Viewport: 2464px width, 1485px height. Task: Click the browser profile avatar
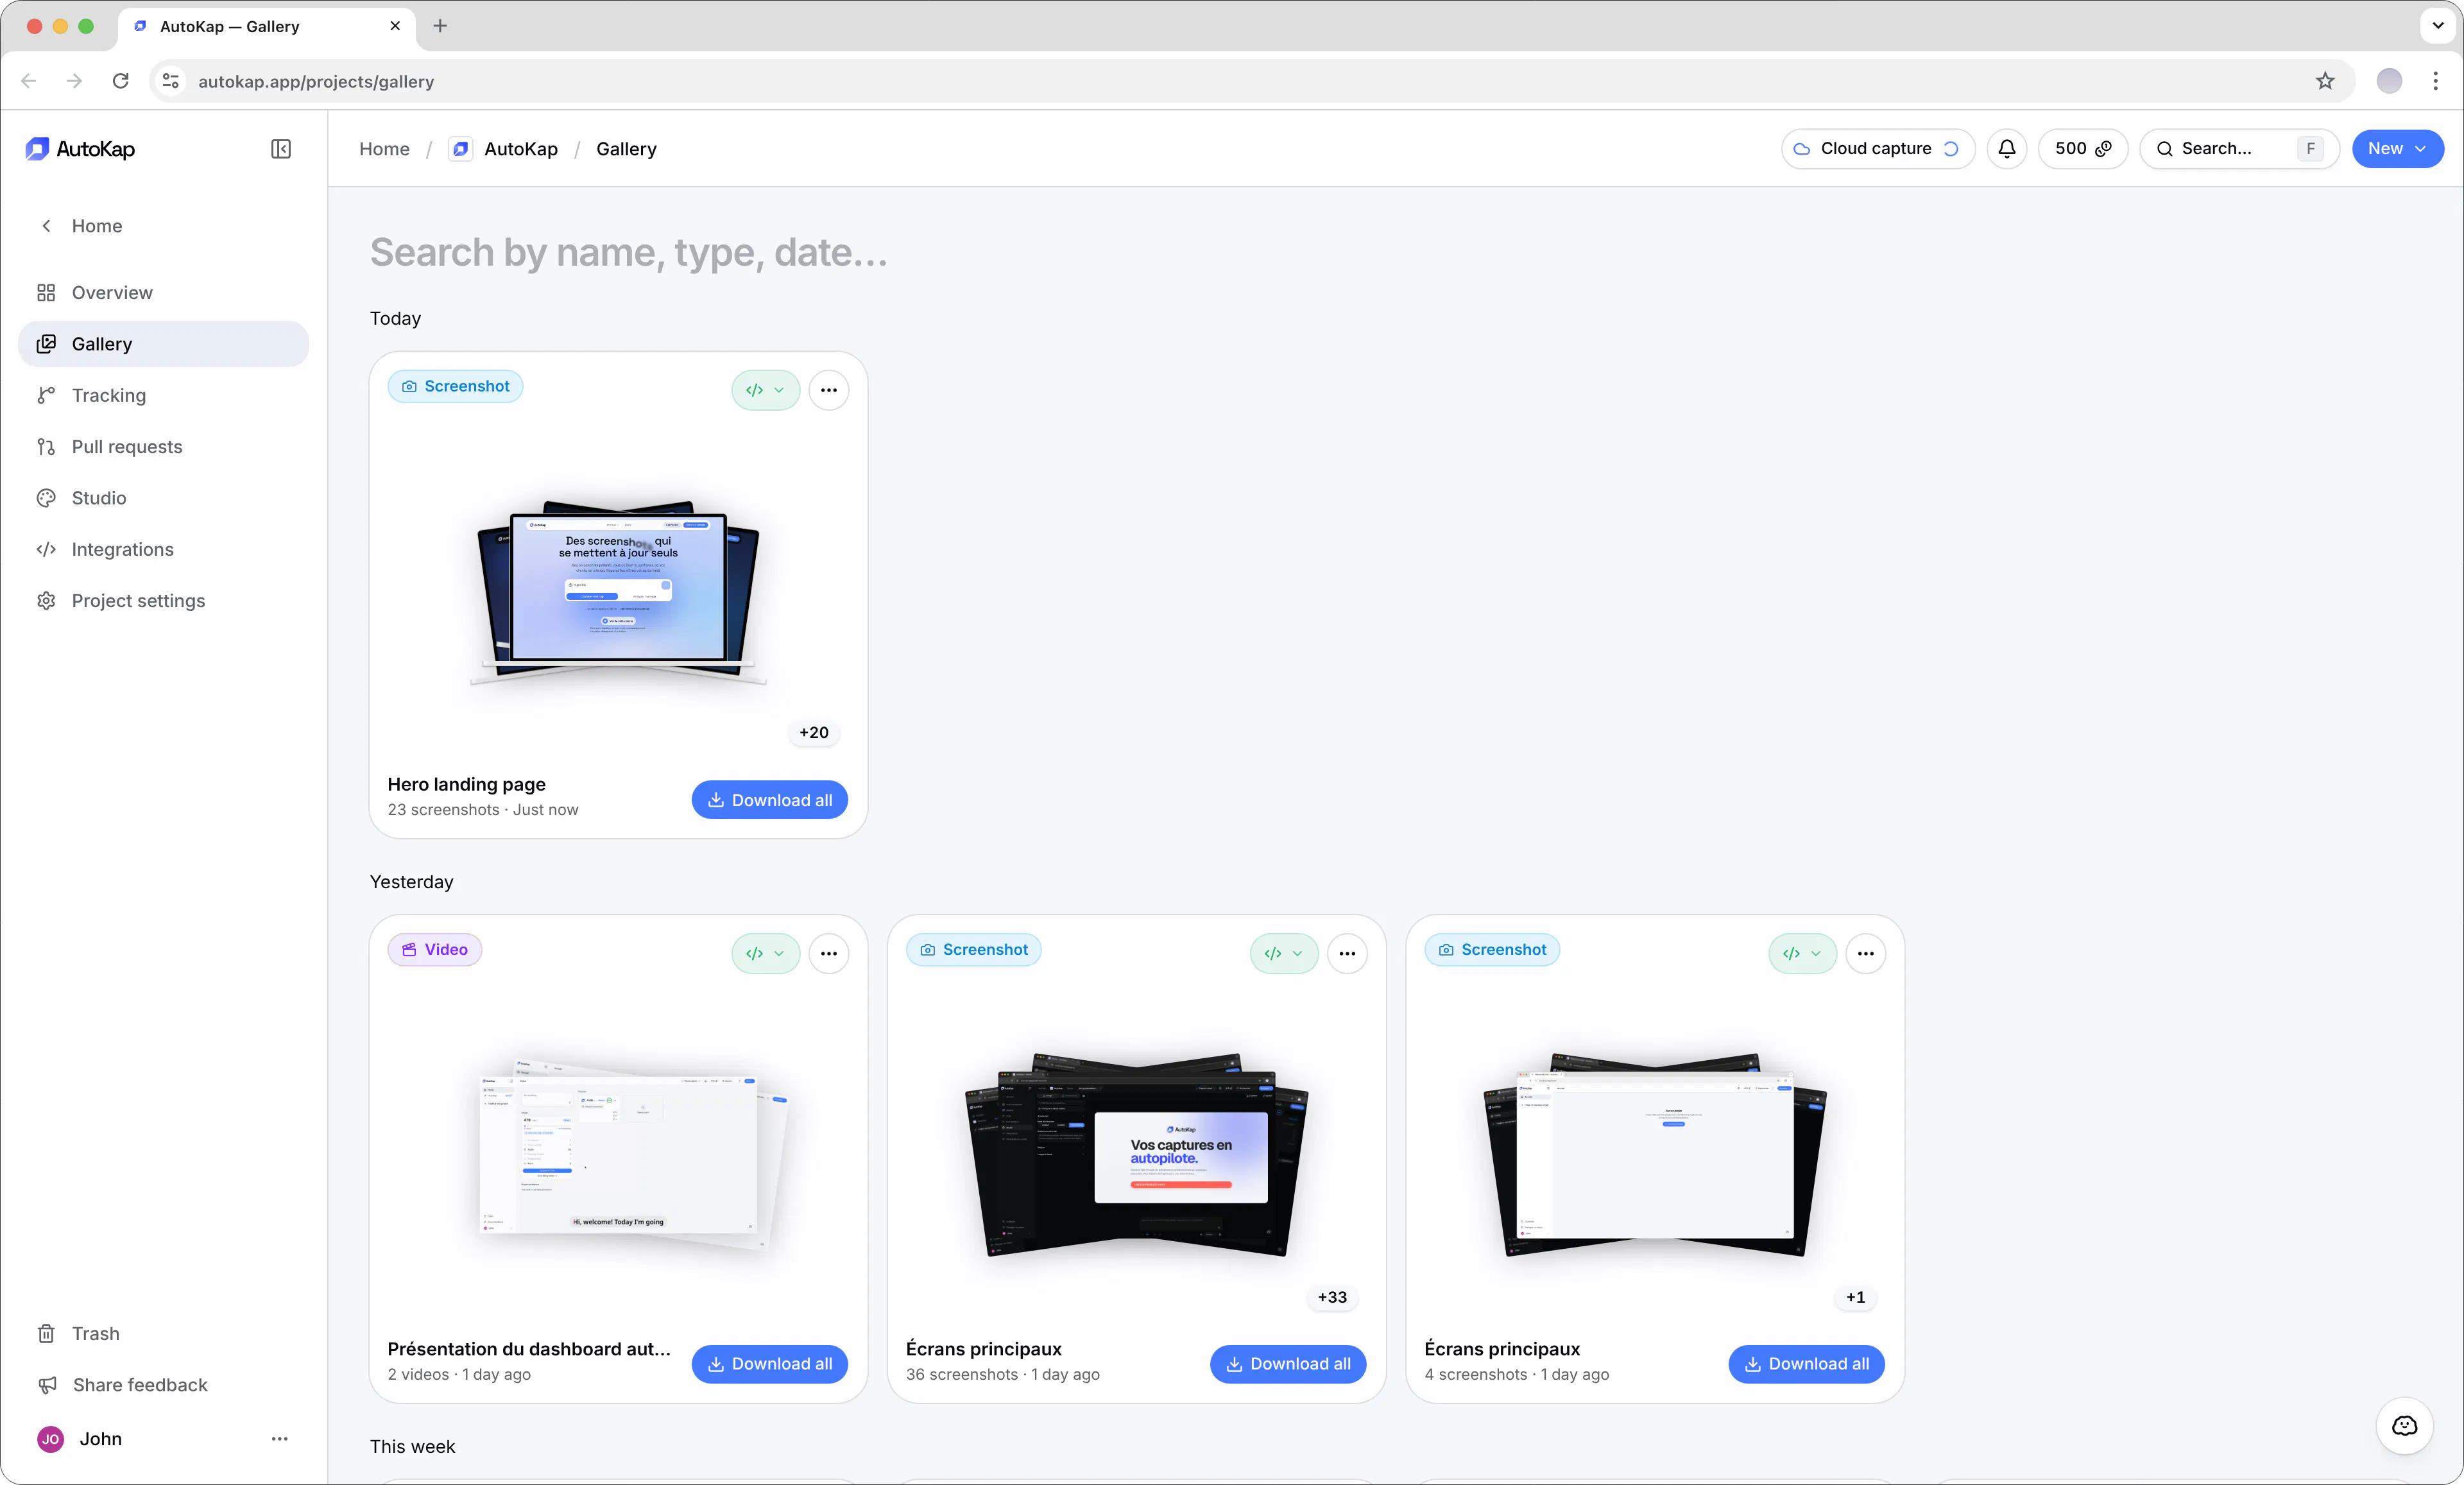(x=2389, y=81)
